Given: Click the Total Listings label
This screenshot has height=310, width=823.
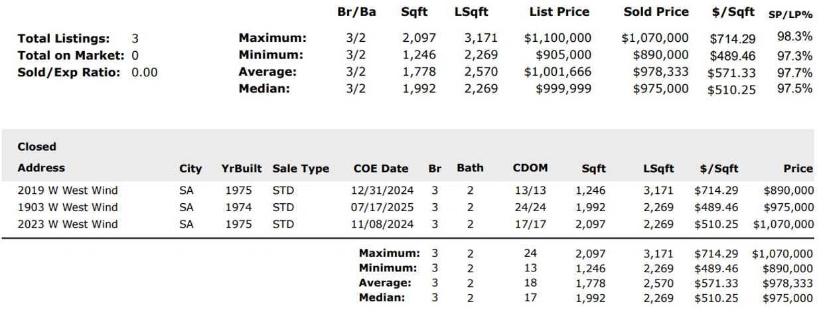Looking at the screenshot, I should pyautogui.click(x=64, y=39).
